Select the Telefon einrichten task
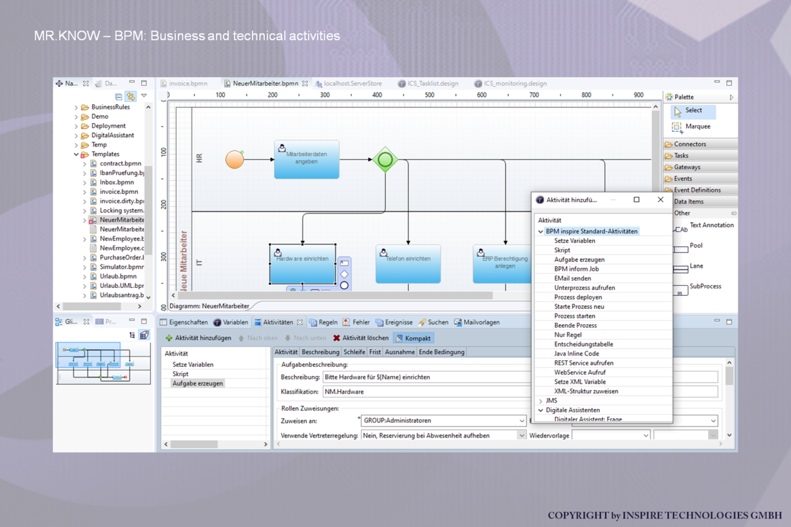791x527 pixels. coord(408,264)
